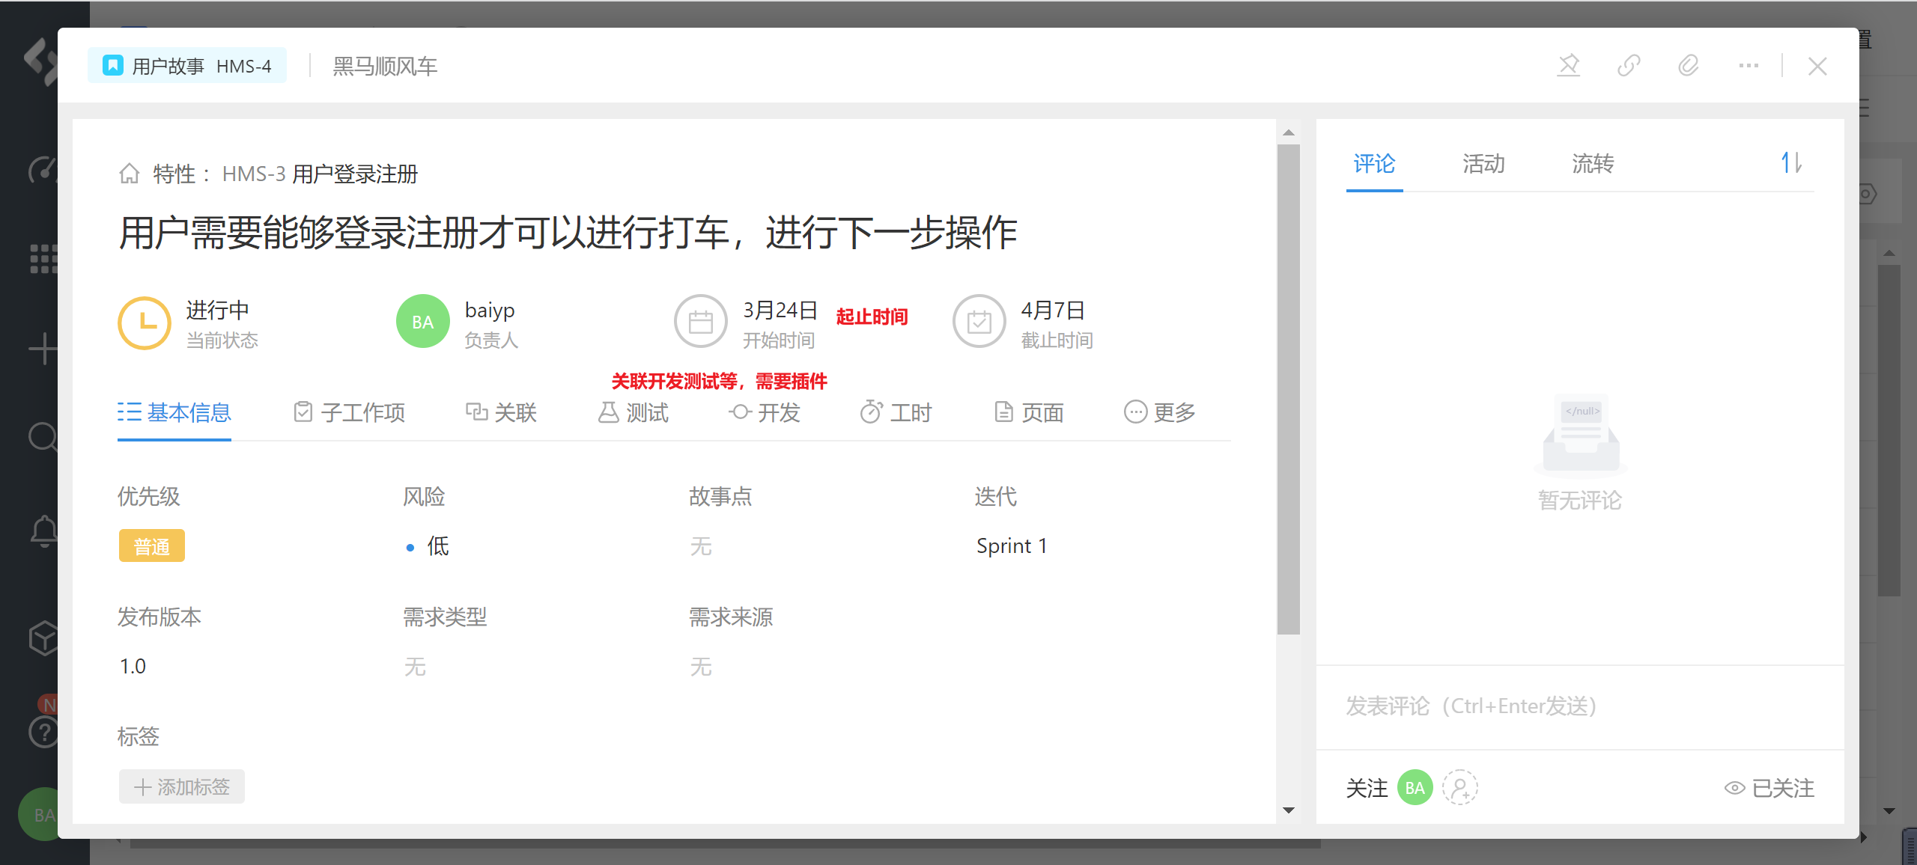
Task: Pin this work item with the pin icon
Action: [x=1568, y=66]
